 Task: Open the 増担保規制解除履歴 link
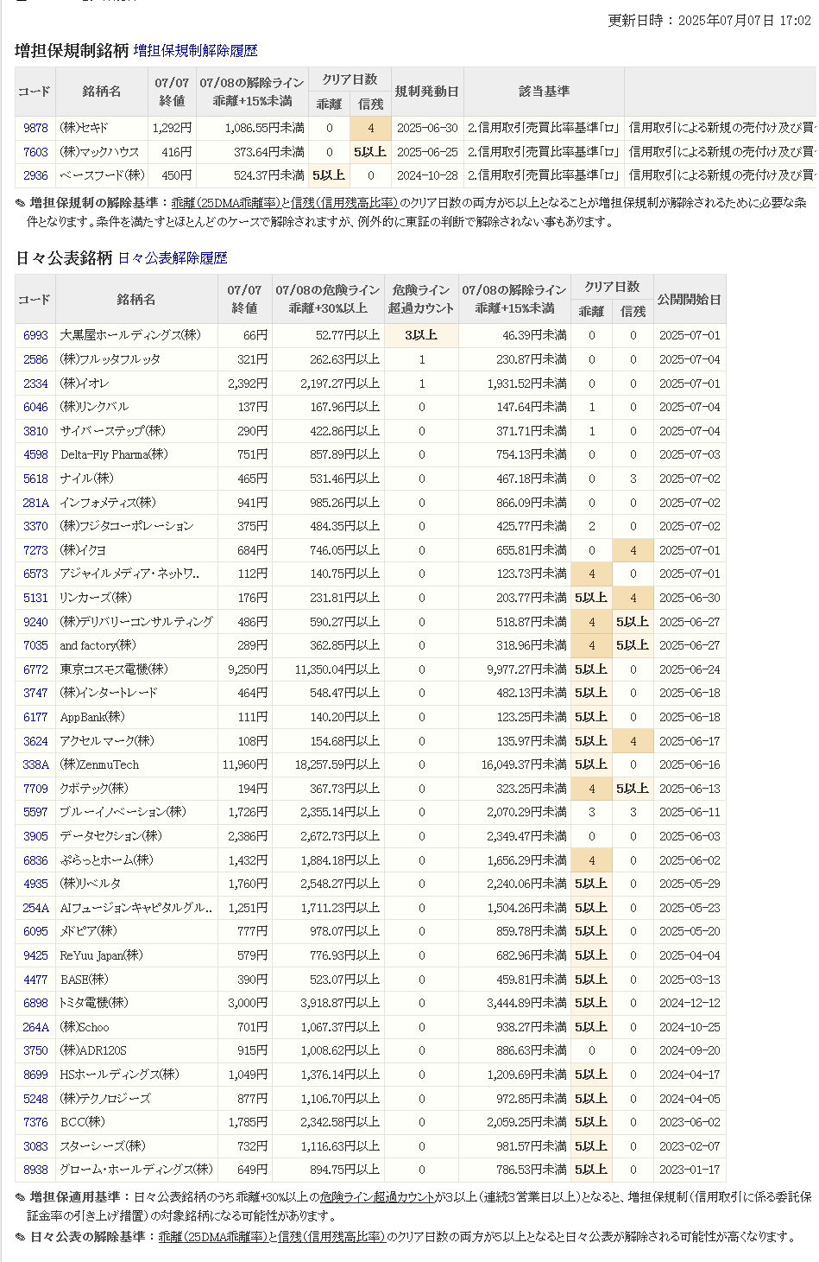[196, 51]
